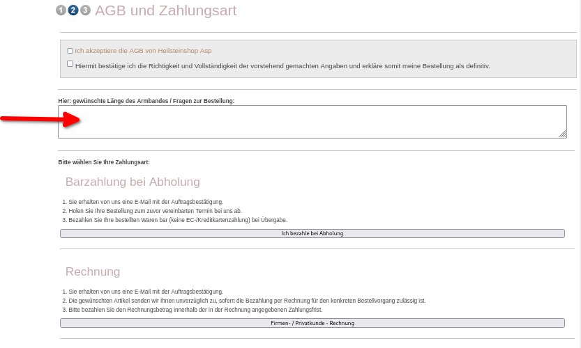This screenshot has width=581, height=348.
Task: Click the highlighted step 2 circle icon
Action: pos(73,10)
